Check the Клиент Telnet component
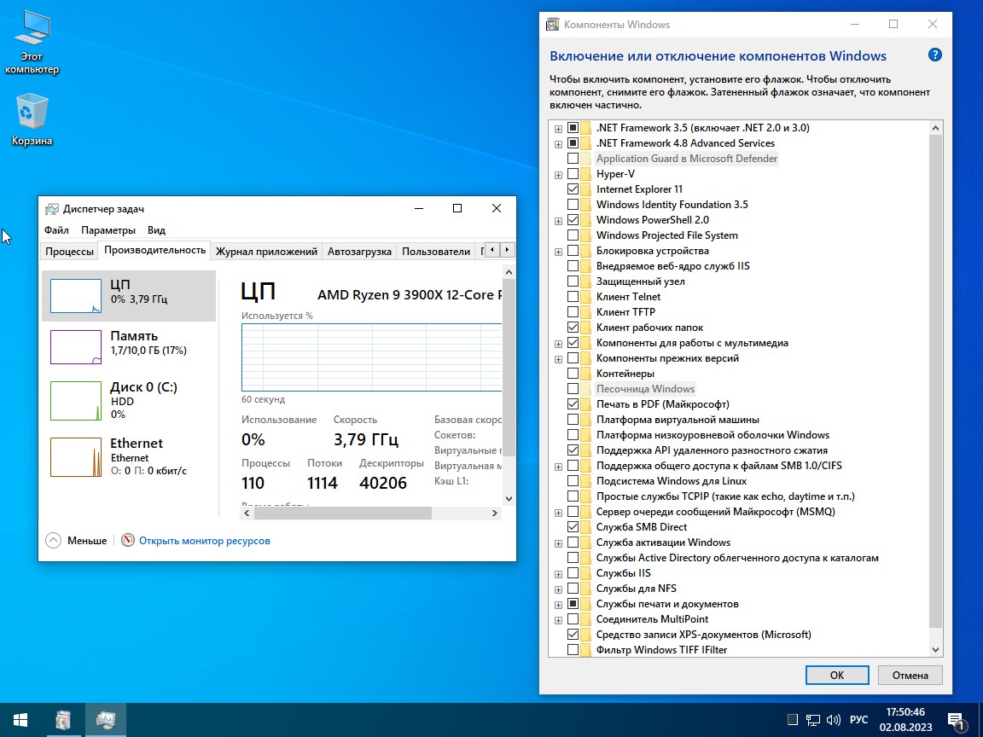Viewport: 983px width, 737px height. click(571, 296)
